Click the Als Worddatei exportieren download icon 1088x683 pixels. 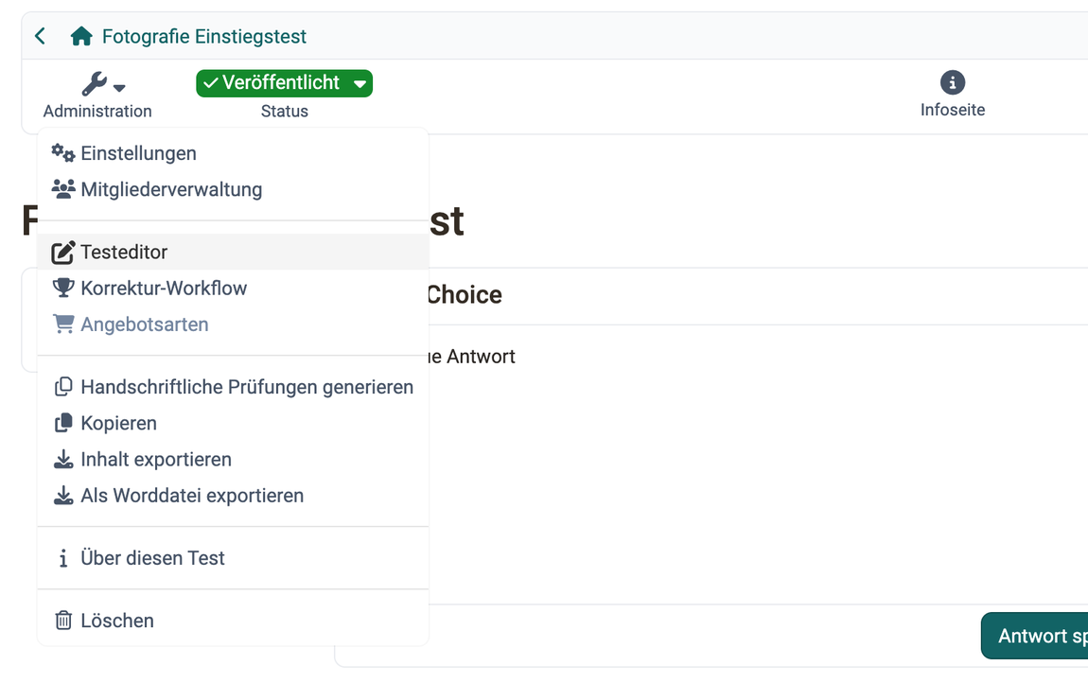(63, 495)
